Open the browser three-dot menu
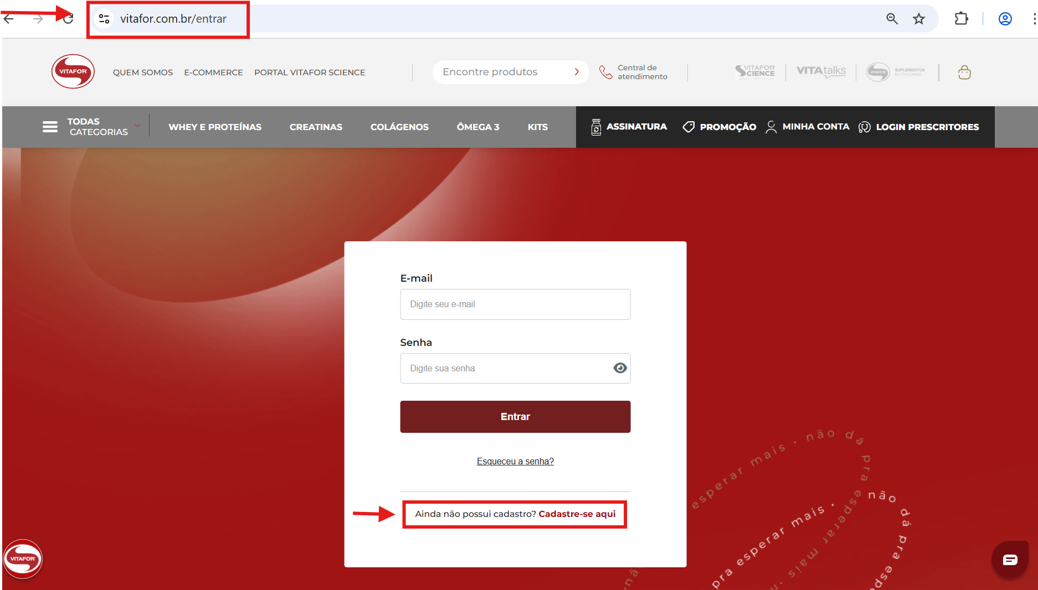Viewport: 1038px width, 590px height. coord(1034,19)
